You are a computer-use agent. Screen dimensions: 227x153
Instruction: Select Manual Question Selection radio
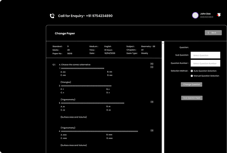[192, 76]
